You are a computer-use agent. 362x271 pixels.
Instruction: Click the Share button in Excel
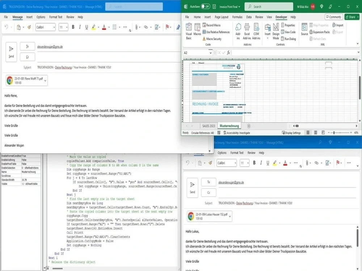(350, 17)
